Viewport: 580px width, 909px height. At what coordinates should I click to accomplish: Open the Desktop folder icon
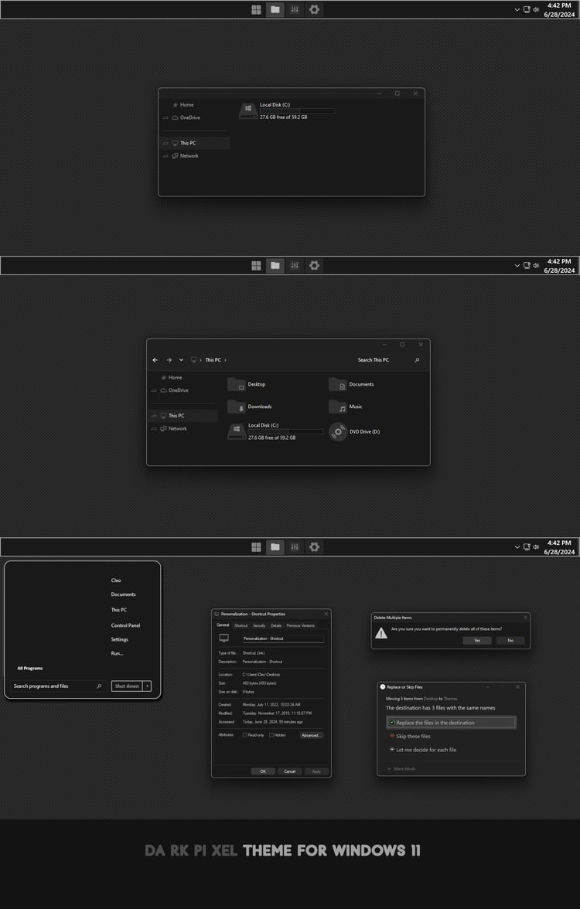click(236, 384)
